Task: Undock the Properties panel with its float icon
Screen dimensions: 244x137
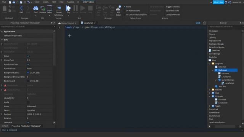Action: 52,23
